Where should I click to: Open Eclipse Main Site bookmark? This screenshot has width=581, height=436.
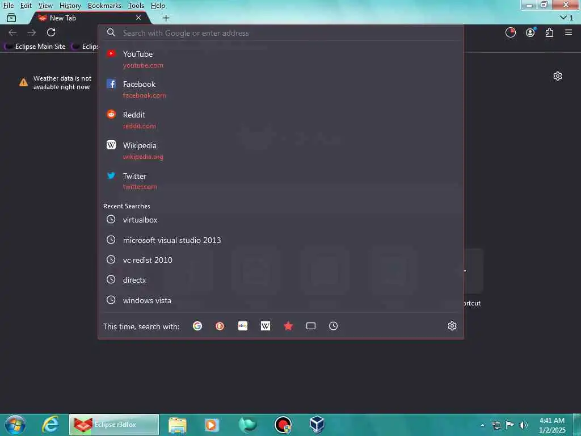point(35,47)
